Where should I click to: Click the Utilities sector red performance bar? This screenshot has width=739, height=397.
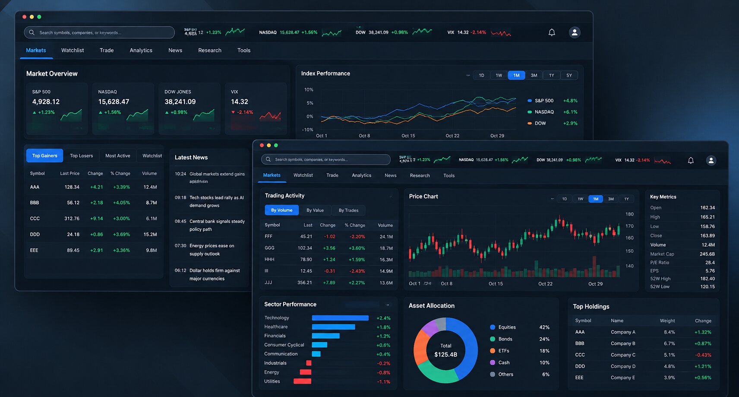point(302,381)
